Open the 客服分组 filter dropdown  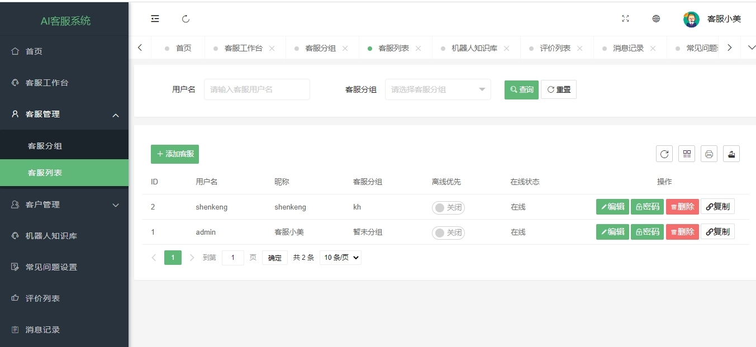click(x=438, y=89)
